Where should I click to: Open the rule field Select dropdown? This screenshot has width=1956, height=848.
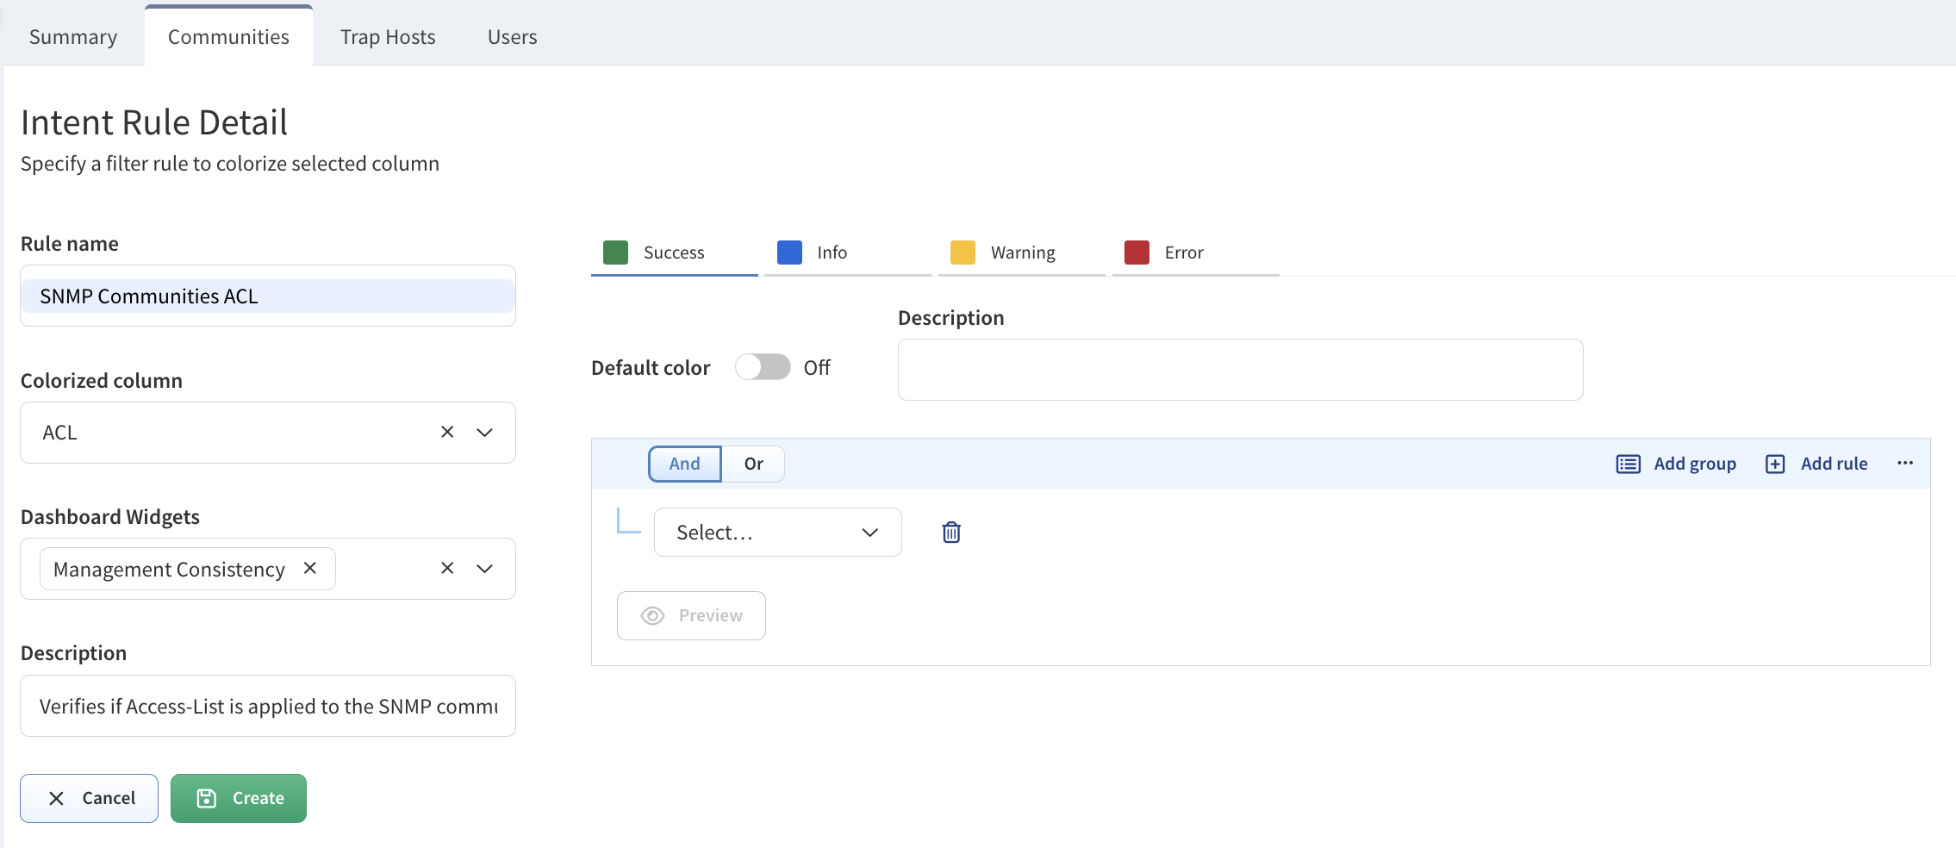pyautogui.click(x=777, y=533)
